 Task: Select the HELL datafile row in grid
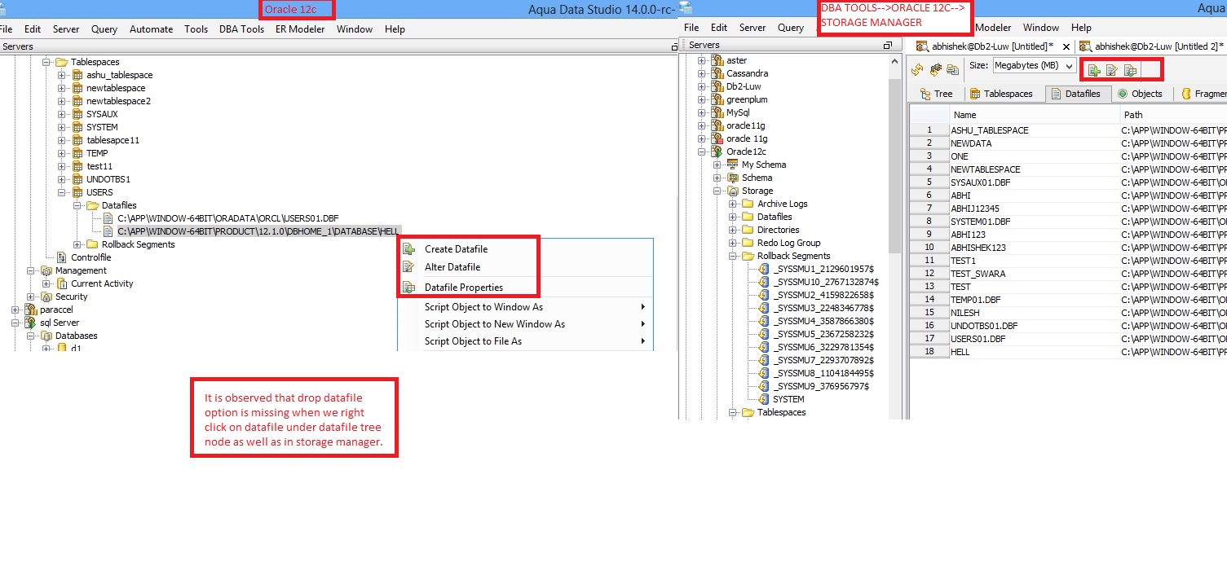pyautogui.click(x=1068, y=352)
